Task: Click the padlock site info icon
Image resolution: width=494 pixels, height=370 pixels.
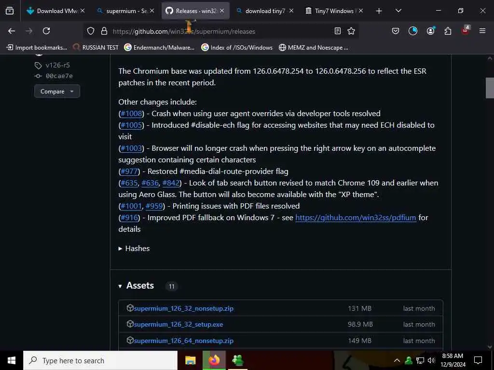Action: (x=104, y=31)
